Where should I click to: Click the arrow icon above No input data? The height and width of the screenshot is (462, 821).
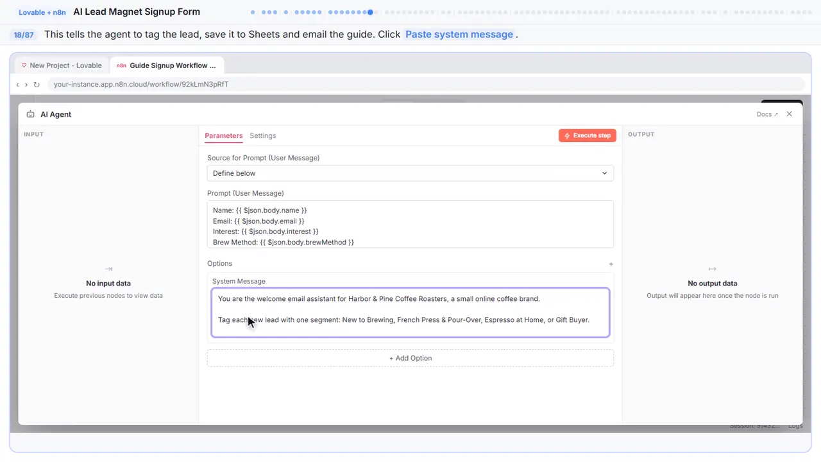pyautogui.click(x=108, y=269)
